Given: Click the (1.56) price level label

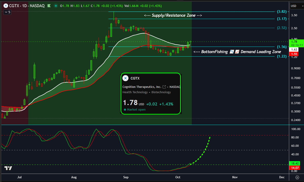Looking at the screenshot, I should tap(282, 47).
